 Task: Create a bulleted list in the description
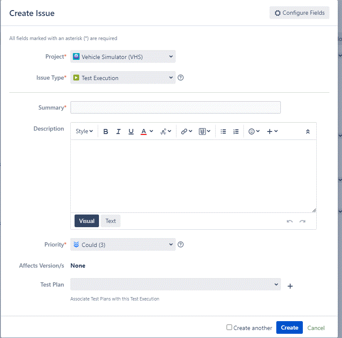point(223,131)
